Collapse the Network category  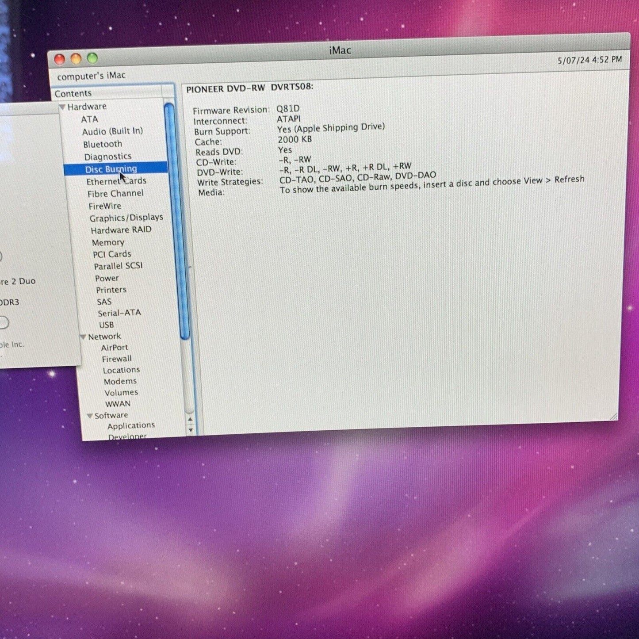coord(83,336)
